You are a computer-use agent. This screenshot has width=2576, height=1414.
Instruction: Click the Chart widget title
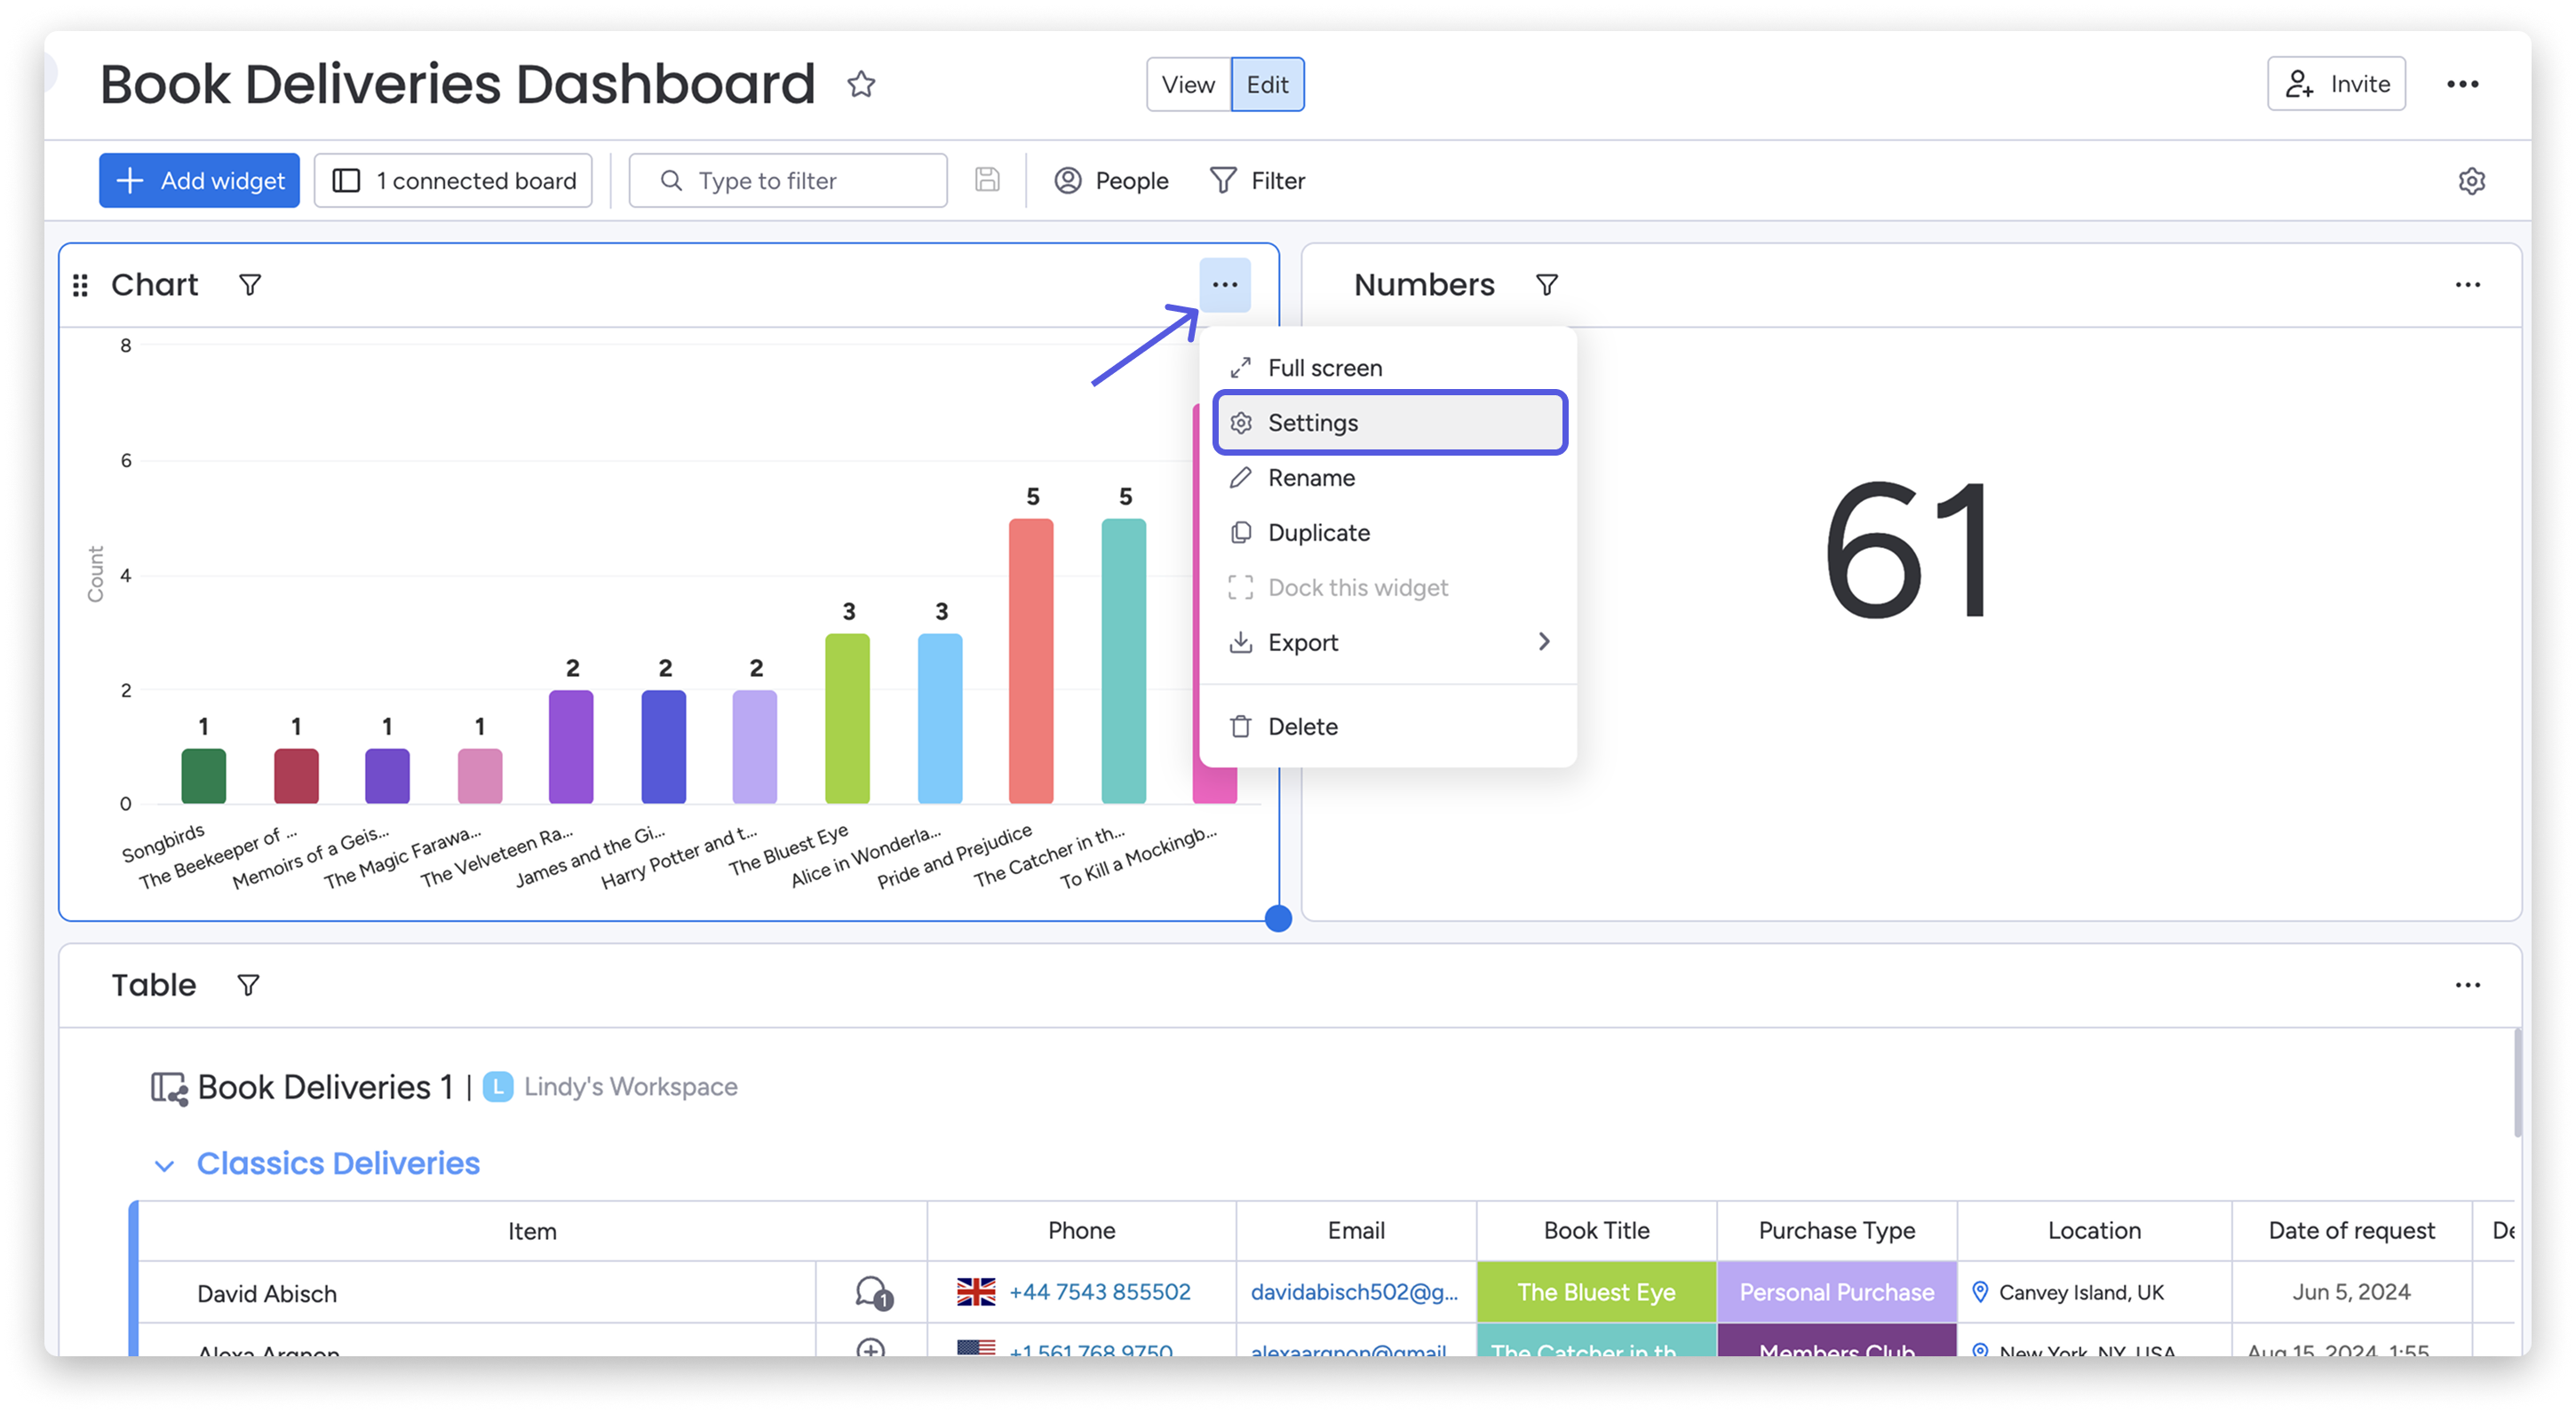point(155,285)
